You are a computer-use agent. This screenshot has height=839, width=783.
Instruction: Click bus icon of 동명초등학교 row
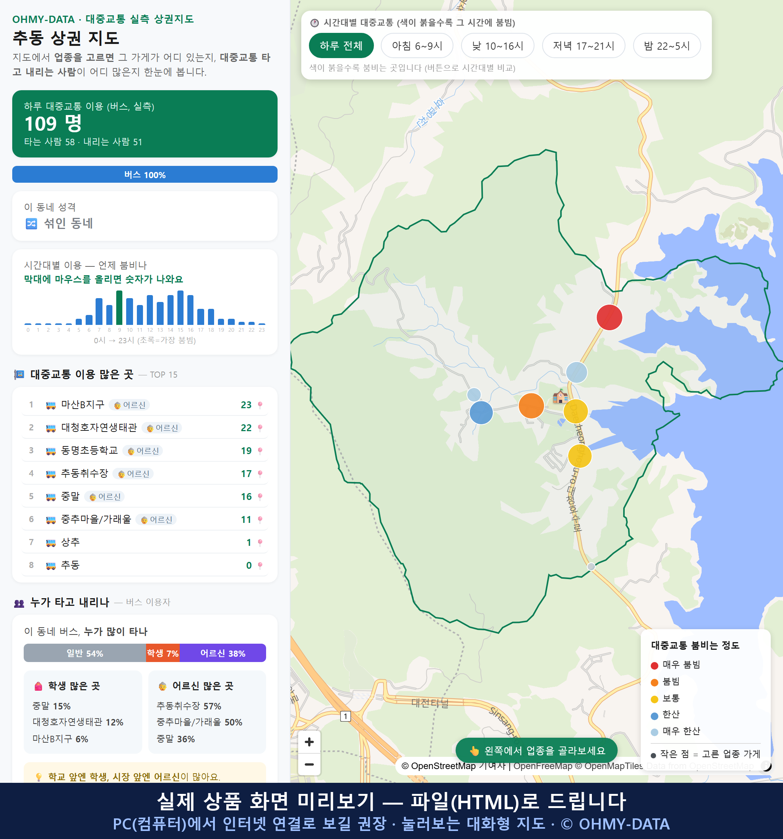click(50, 451)
